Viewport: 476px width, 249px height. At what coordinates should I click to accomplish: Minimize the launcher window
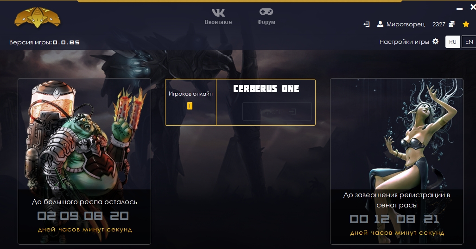(x=460, y=9)
